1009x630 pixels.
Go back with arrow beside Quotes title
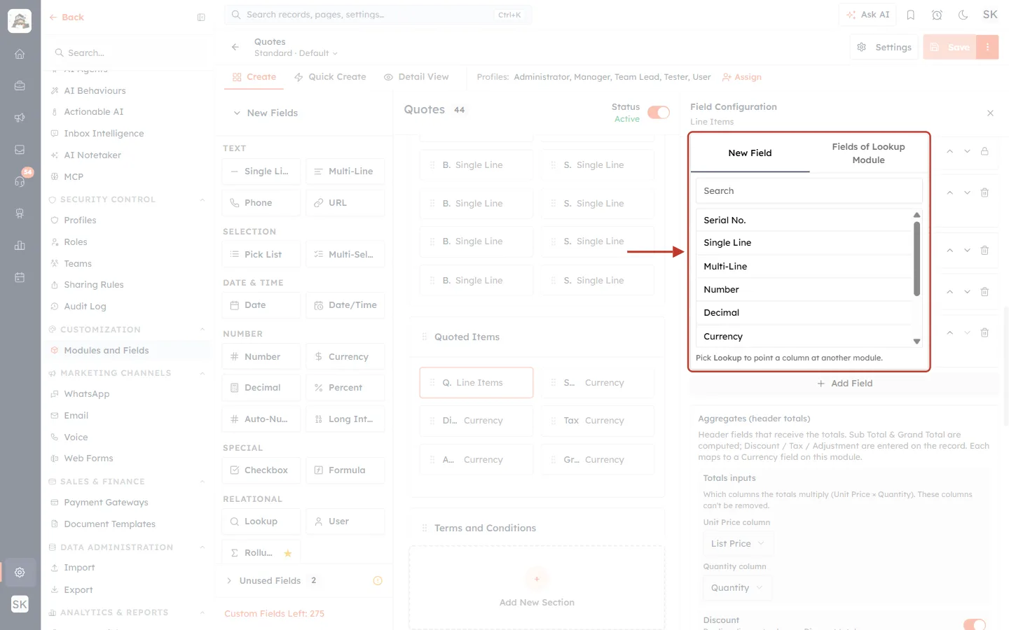(x=235, y=47)
